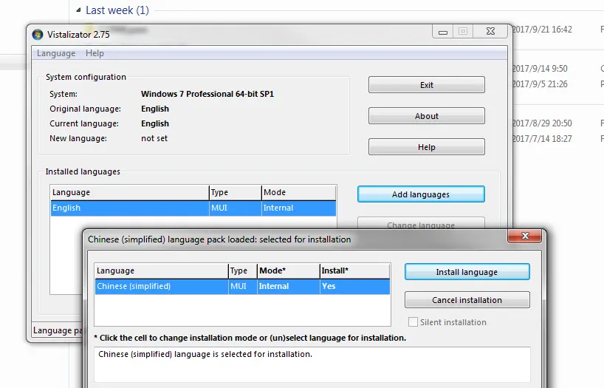Click the Type column header in Installed languages
This screenshot has height=388, width=604.
(236, 192)
